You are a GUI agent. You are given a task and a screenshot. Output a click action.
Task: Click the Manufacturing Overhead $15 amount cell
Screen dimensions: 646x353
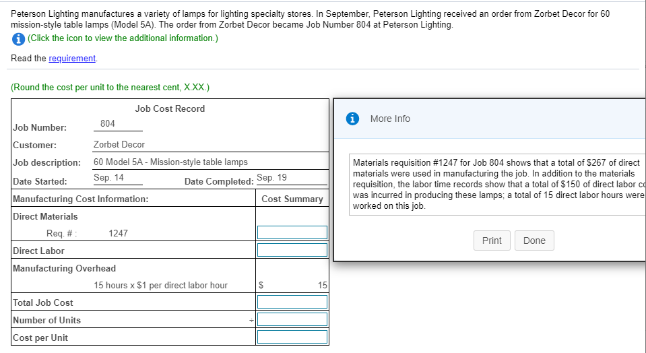[292, 285]
